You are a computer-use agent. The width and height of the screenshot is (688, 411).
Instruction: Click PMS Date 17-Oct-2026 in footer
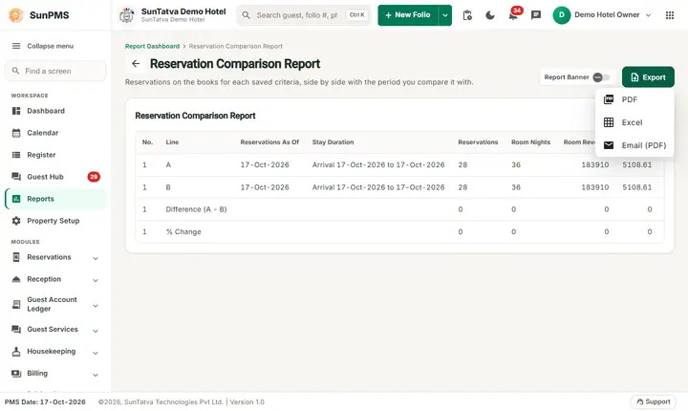pyautogui.click(x=45, y=401)
